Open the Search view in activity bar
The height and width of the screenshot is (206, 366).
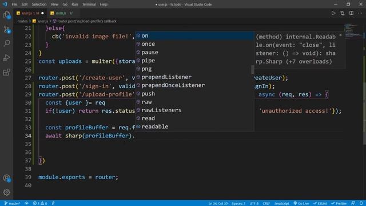[6, 43]
